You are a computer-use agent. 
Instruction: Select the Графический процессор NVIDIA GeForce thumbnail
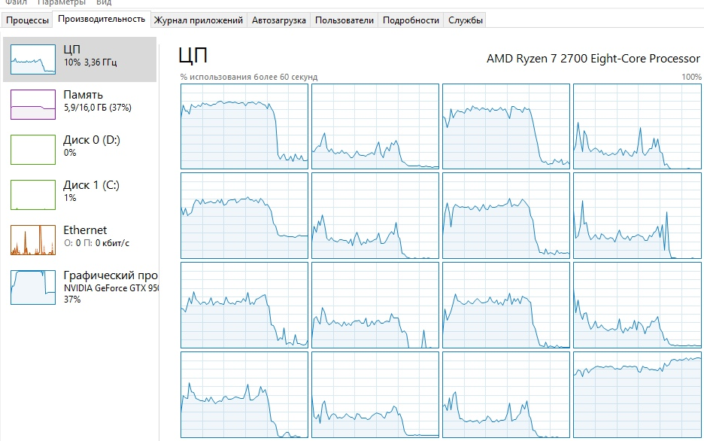[33, 285]
